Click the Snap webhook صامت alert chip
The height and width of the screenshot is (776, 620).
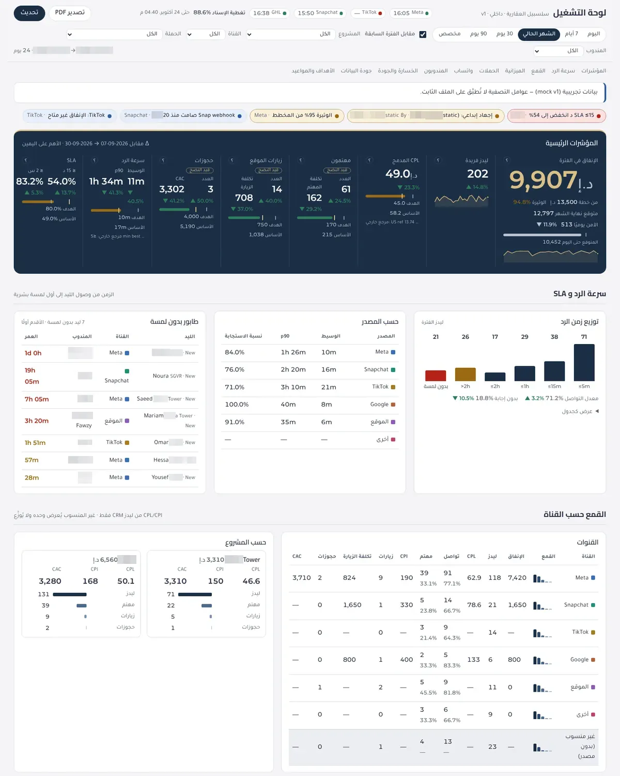(183, 116)
